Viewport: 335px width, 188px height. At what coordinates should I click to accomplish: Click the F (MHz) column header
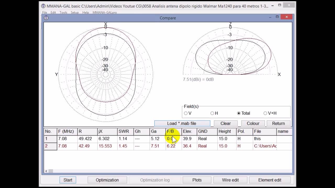67,131
